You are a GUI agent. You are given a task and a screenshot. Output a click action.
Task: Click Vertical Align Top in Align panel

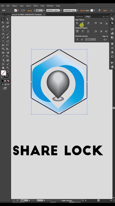pos(96,23)
